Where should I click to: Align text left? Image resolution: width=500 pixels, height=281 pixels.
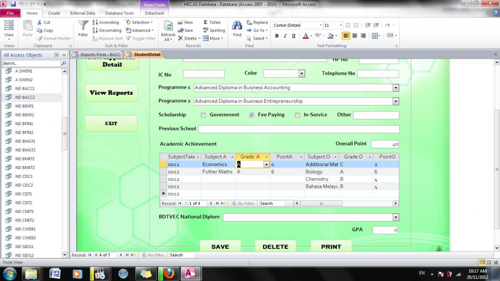coord(346,36)
